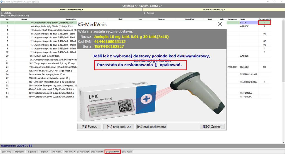Select row 34 Amlopin 10 mg tabl.
This screenshot has height=154, width=285.
point(38,82)
